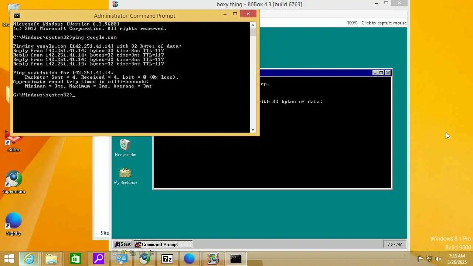Switch to the 86Box taskbar icon
This screenshot has height=266, width=473.
(x=213, y=259)
